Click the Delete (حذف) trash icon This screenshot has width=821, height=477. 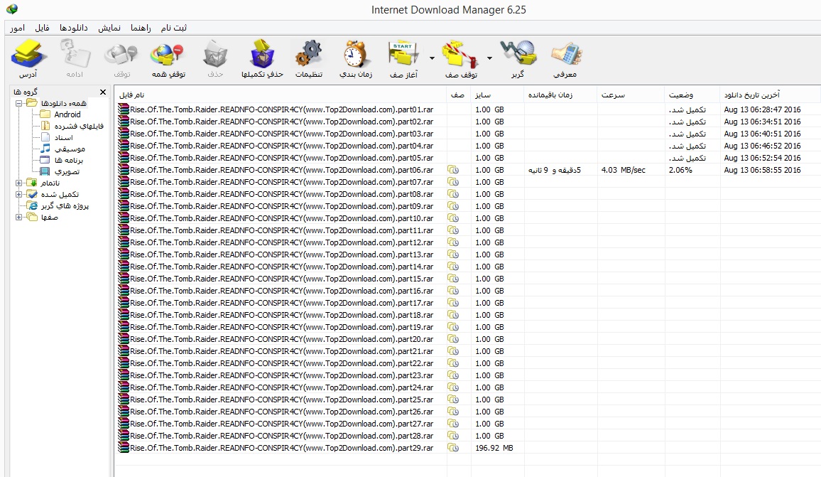214,54
